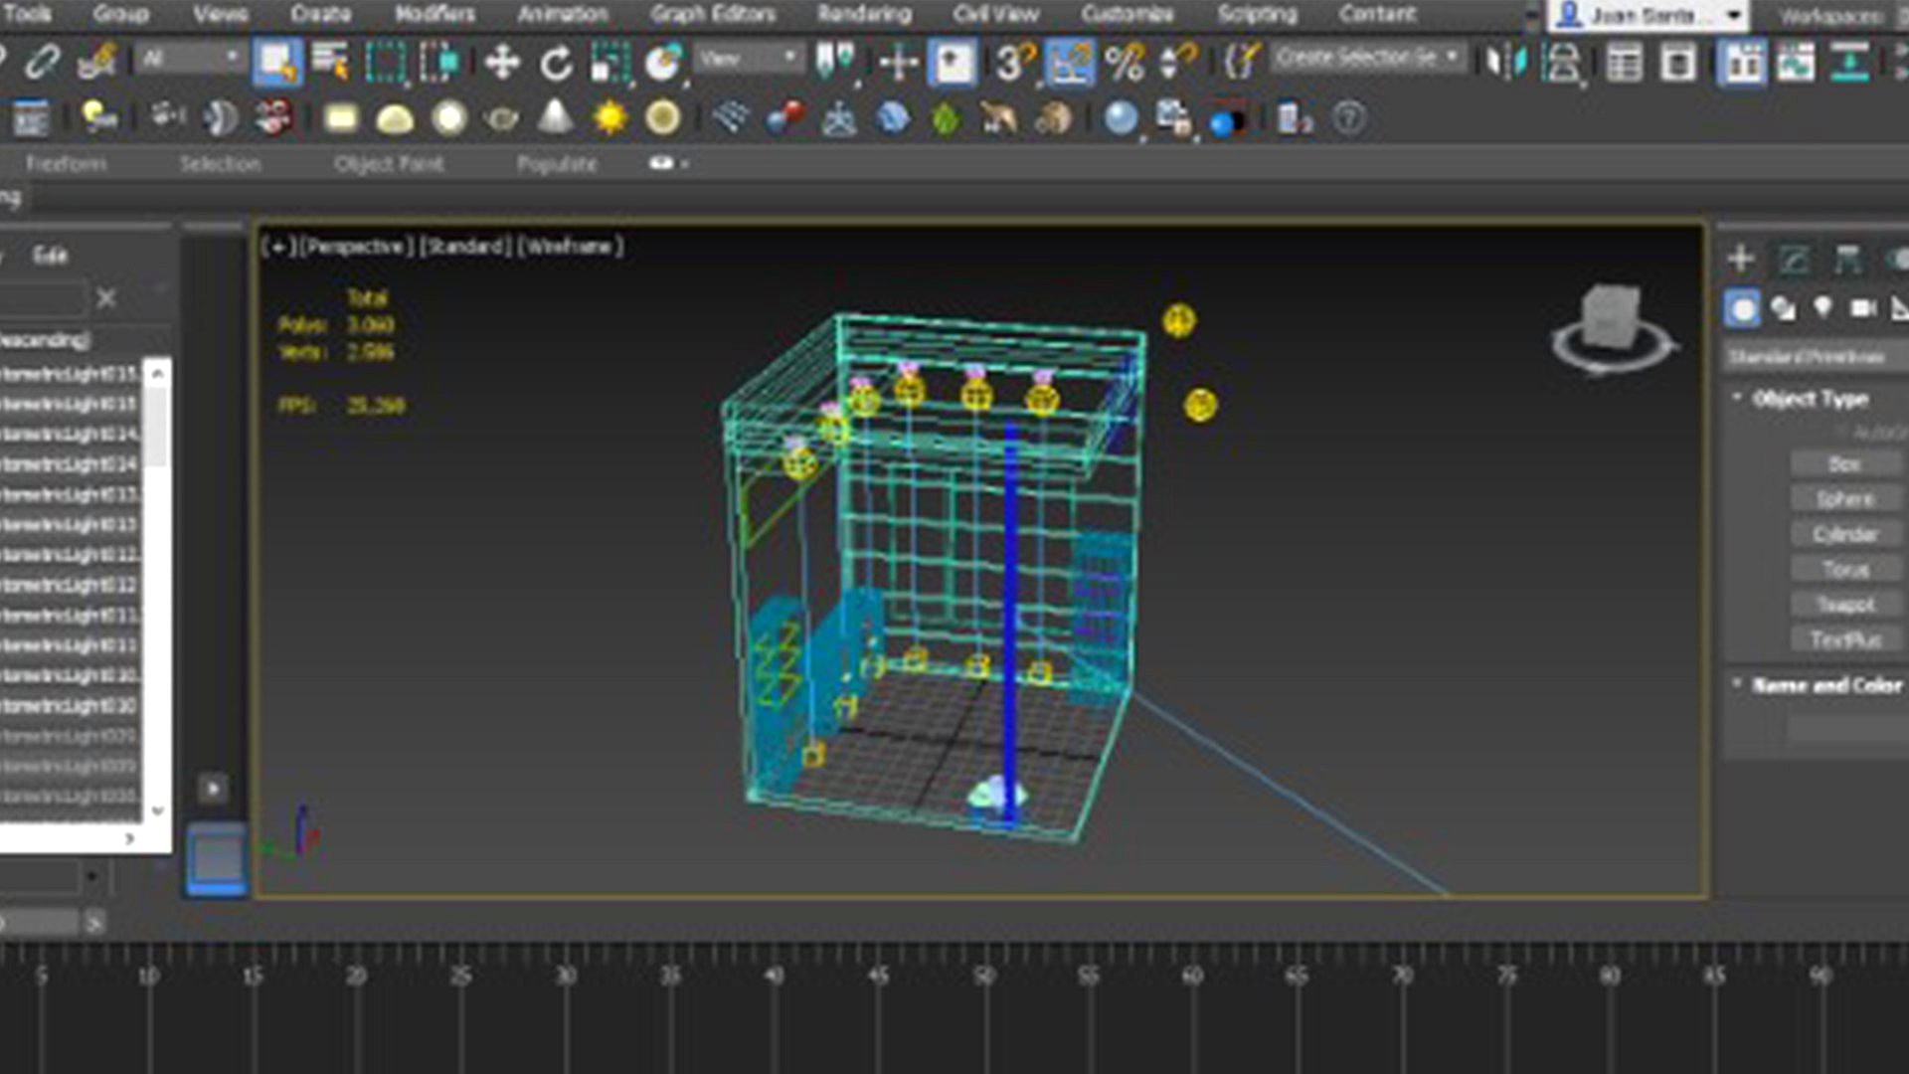The height and width of the screenshot is (1074, 1909).
Task: Select the Geometry category button
Action: (x=1742, y=309)
